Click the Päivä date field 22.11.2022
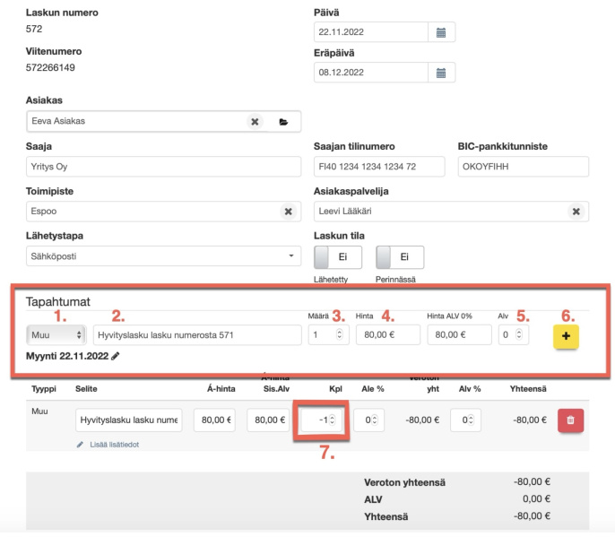 tap(370, 32)
